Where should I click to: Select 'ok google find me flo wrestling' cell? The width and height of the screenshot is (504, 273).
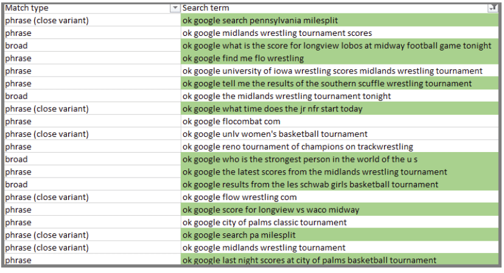[243, 58]
